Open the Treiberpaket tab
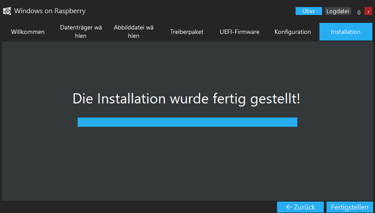 187,32
